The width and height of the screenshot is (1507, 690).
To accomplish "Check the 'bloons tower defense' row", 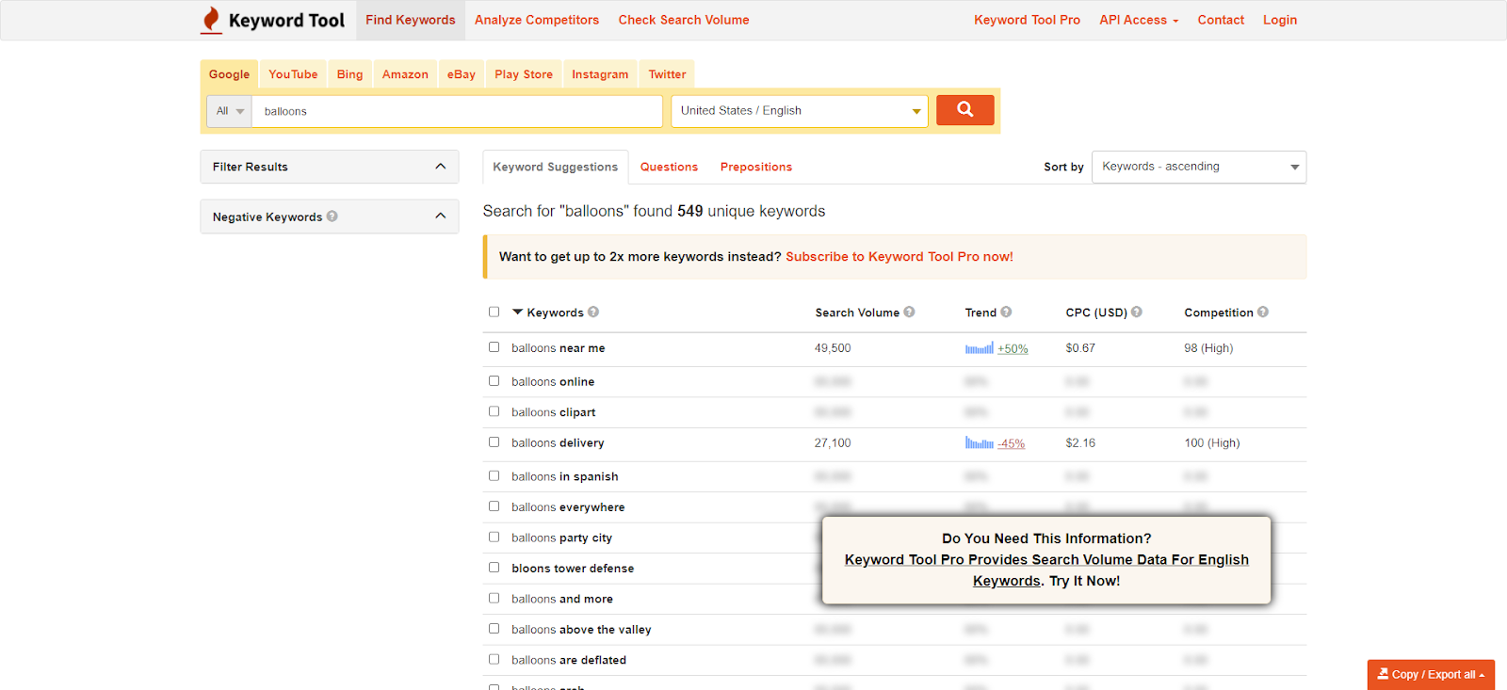I will [x=494, y=568].
